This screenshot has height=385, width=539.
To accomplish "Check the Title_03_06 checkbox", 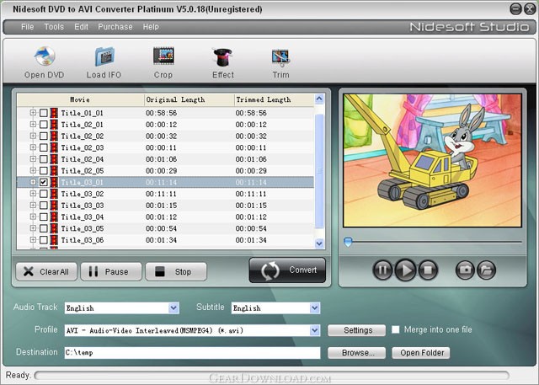I will tap(43, 240).
